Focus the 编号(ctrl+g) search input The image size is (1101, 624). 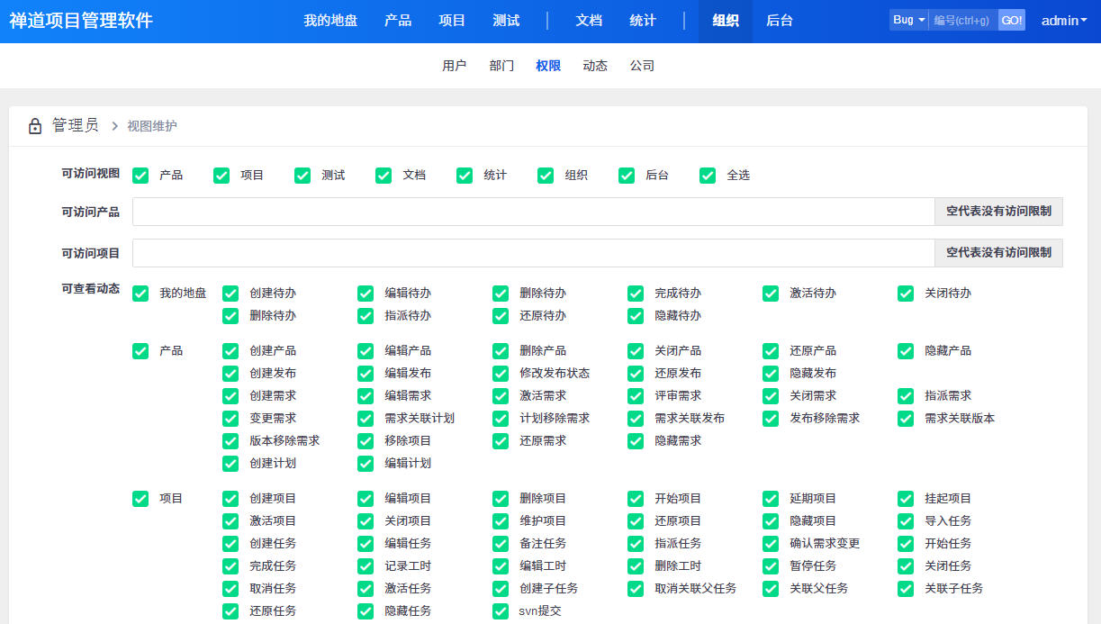pyautogui.click(x=963, y=20)
